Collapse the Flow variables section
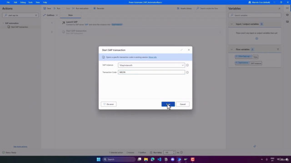This screenshot has height=163, width=291. click(x=231, y=49)
